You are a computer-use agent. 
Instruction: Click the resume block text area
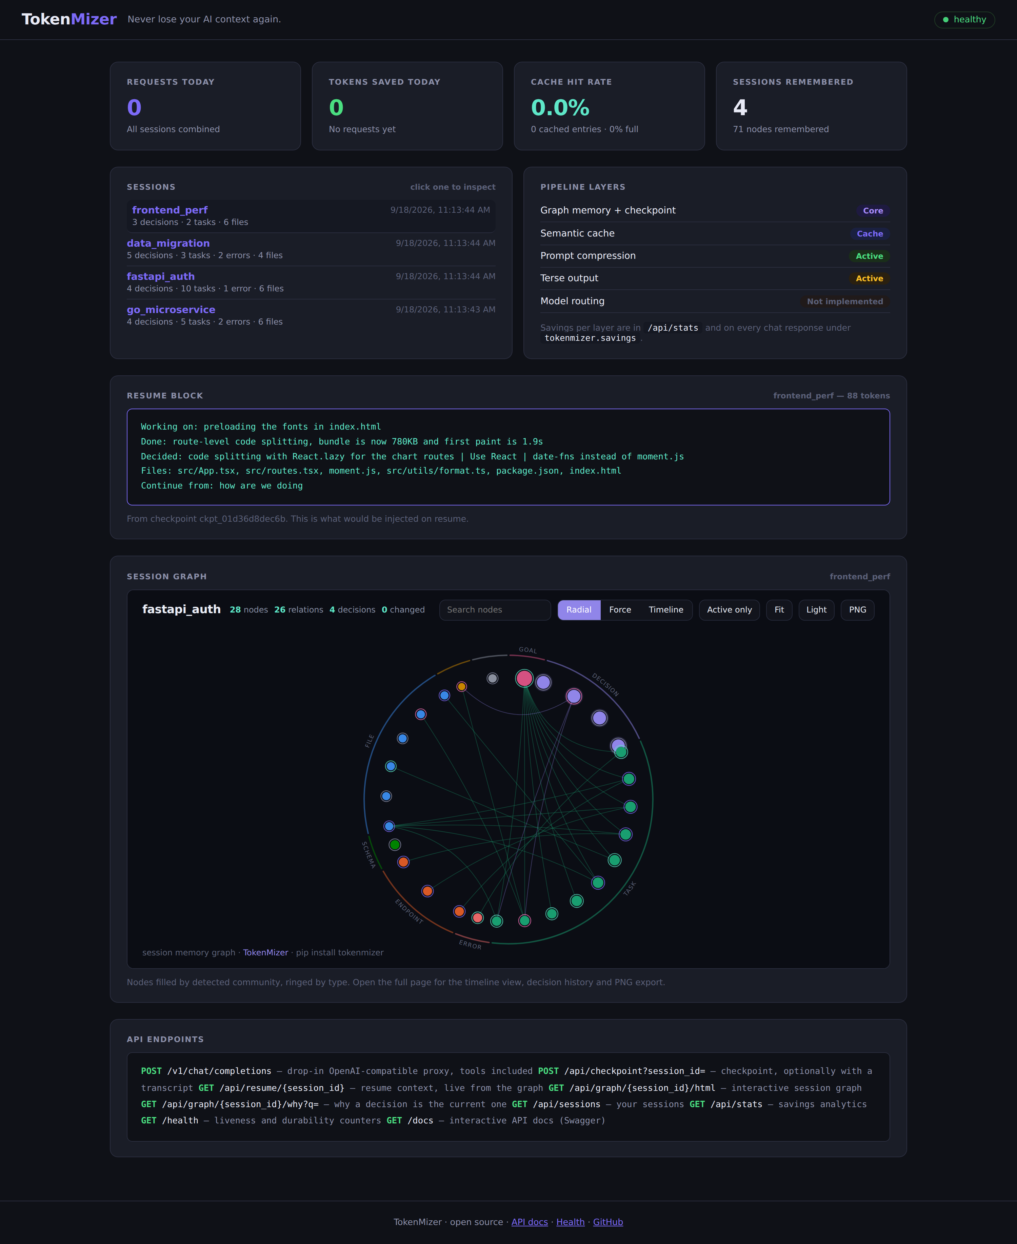click(509, 457)
